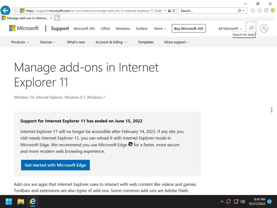Expand the All Microsoft dropdown
277x208 pixels.
(230, 28)
